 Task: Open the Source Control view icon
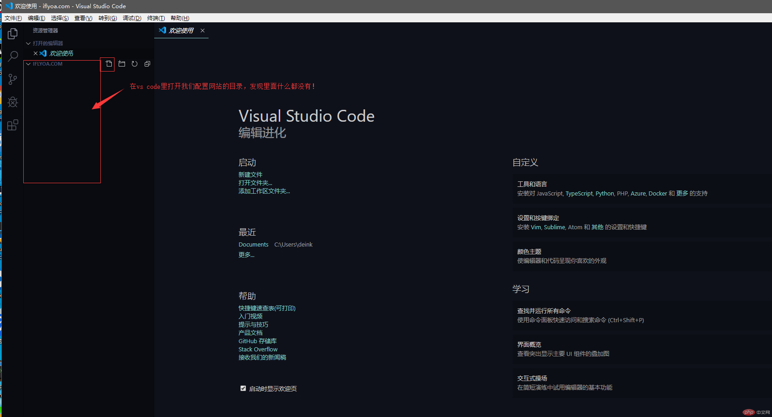coord(13,79)
